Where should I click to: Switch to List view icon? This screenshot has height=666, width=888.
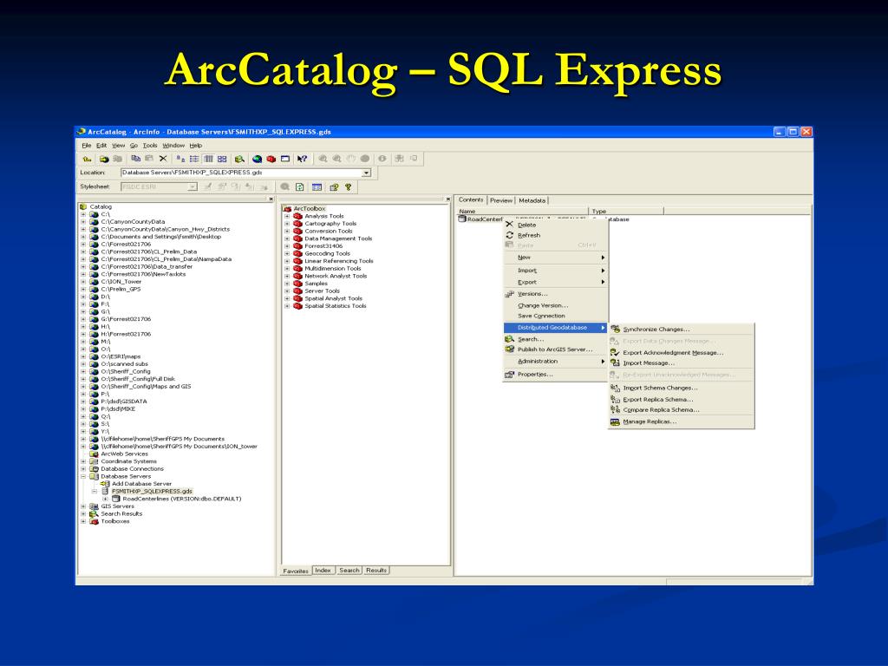coord(194,160)
